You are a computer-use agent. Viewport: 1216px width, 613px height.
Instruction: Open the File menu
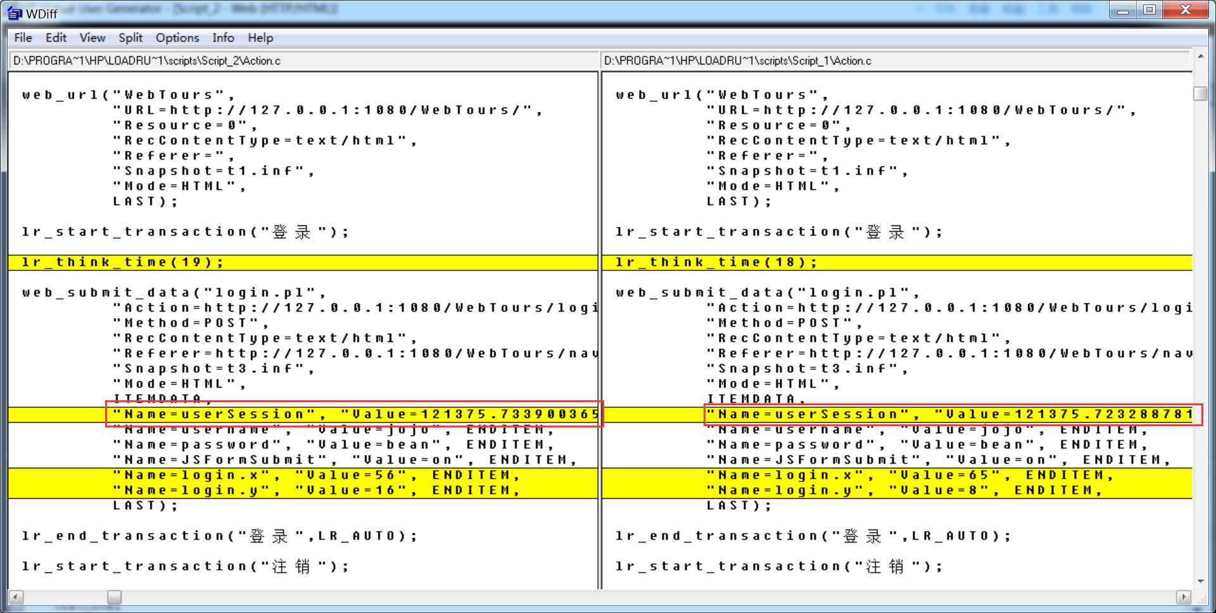[x=23, y=38]
